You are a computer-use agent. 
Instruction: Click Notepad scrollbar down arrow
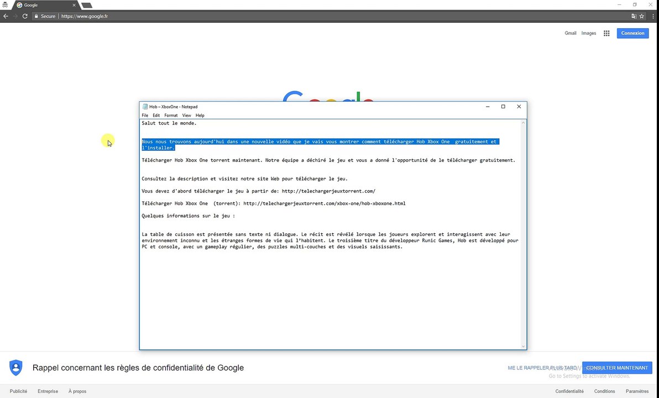[523, 346]
